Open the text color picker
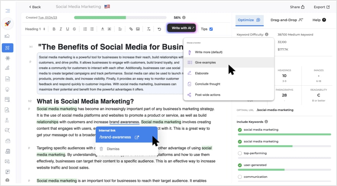 tap(103, 29)
